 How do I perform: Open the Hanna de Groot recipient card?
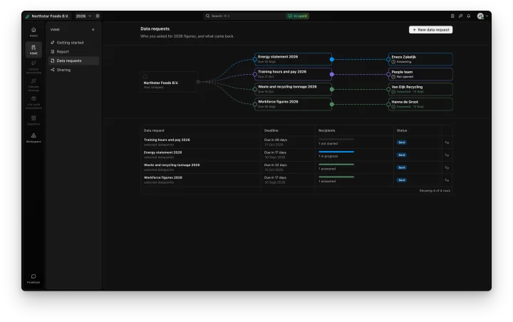[420, 104]
